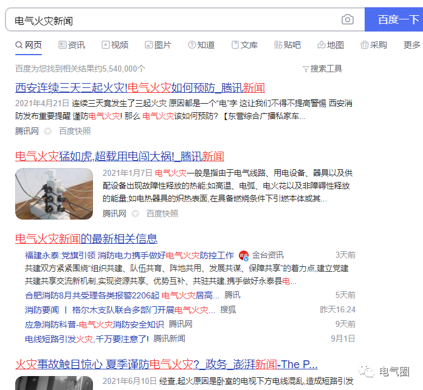Open 百度快照 for the 猛如虎 result
Viewport: 423px width, 390px height.
point(162,213)
